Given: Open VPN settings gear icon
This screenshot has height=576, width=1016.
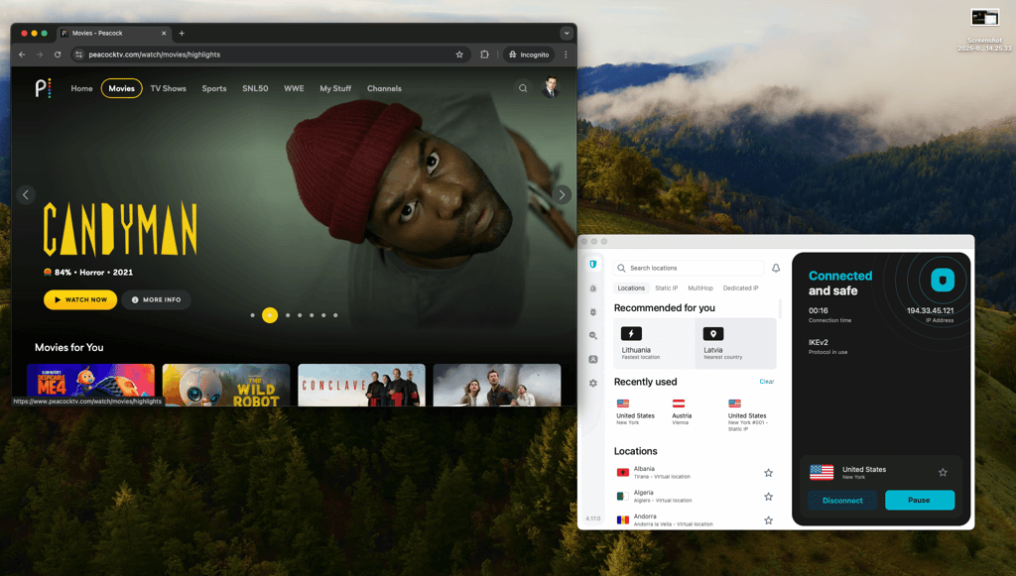Looking at the screenshot, I should 593,383.
